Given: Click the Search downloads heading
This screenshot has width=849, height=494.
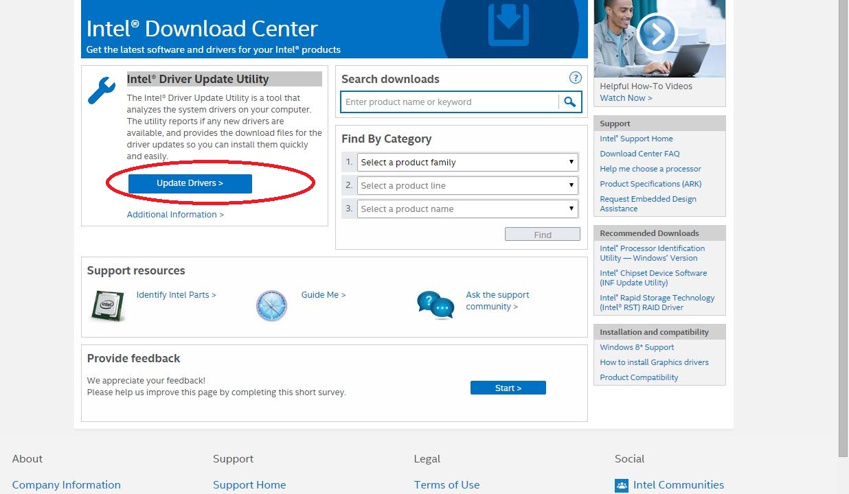Looking at the screenshot, I should 390,79.
